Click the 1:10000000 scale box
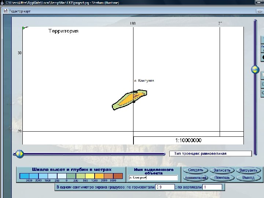 coord(188,140)
